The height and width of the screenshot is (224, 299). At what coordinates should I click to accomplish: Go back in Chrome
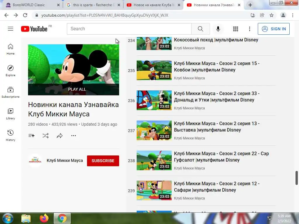click(x=6, y=15)
